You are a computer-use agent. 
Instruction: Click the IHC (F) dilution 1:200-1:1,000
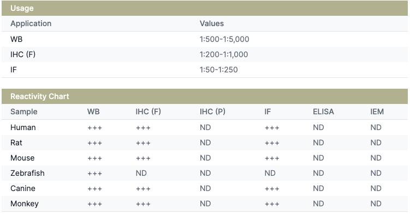tap(224, 54)
